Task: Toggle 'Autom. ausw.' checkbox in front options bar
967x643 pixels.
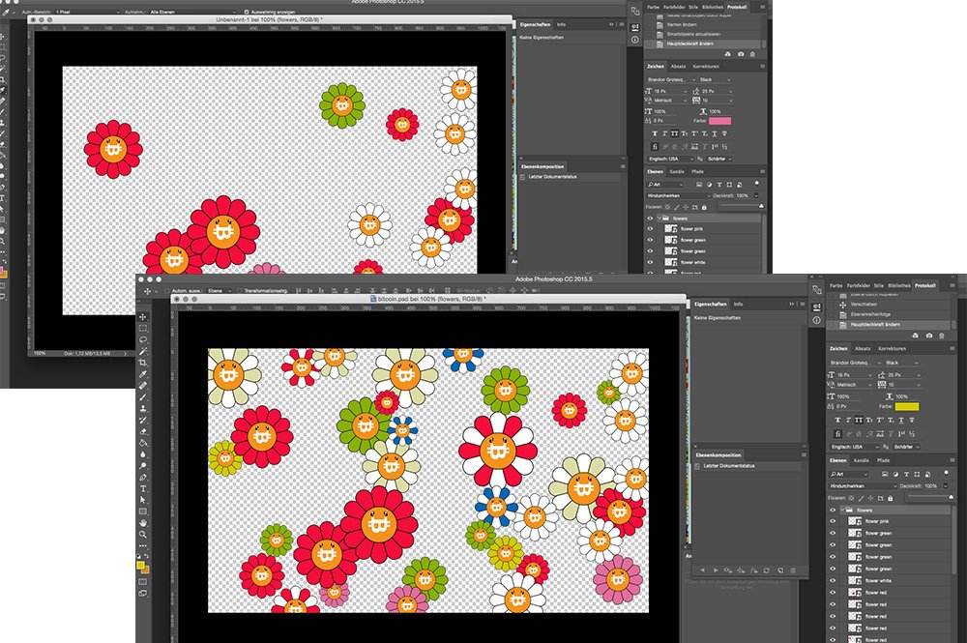Action: click(166, 291)
